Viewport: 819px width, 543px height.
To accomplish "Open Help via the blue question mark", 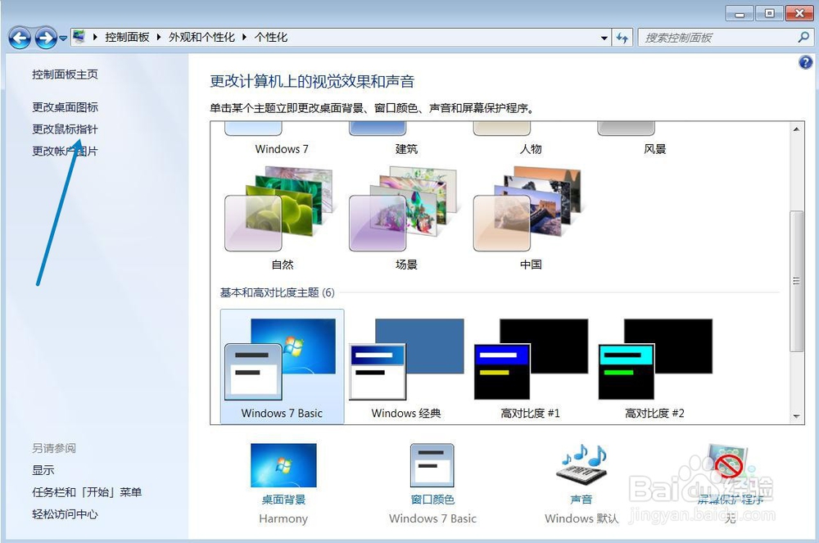I will click(805, 62).
